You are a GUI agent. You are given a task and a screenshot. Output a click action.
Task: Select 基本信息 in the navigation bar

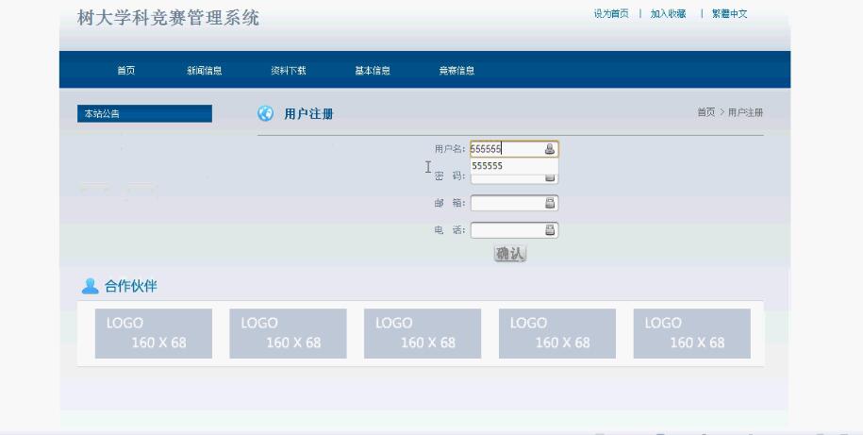372,71
